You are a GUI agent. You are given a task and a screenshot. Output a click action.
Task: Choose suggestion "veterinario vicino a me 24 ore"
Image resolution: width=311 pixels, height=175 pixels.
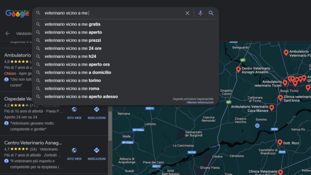73,48
